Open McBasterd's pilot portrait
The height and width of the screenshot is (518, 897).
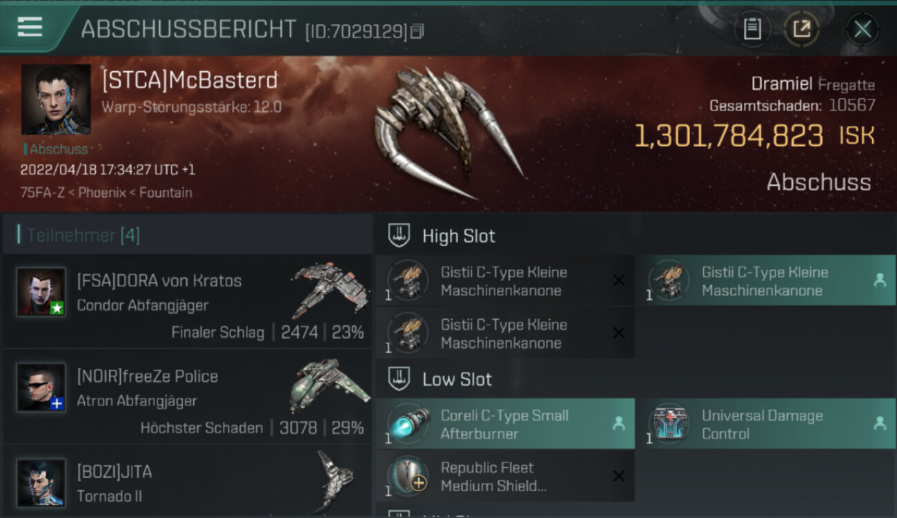click(x=56, y=99)
